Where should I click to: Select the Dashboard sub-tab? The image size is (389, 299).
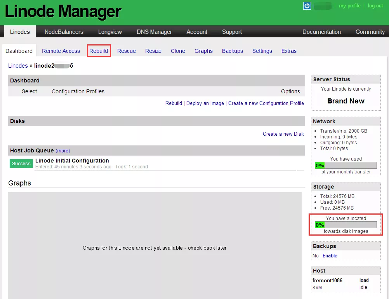[x=19, y=51]
